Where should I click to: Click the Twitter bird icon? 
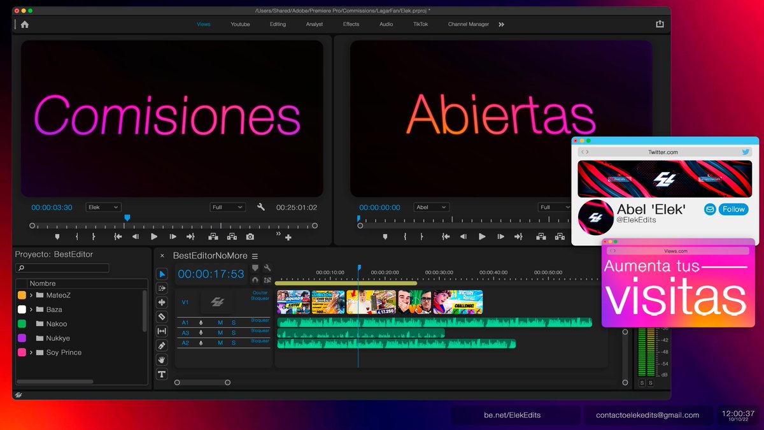(x=746, y=152)
